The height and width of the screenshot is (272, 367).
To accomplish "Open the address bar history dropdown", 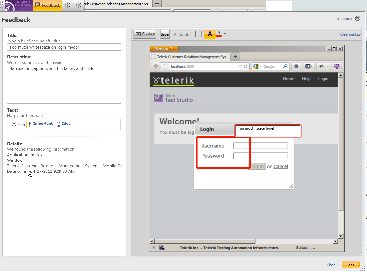I will tap(240, 66).
